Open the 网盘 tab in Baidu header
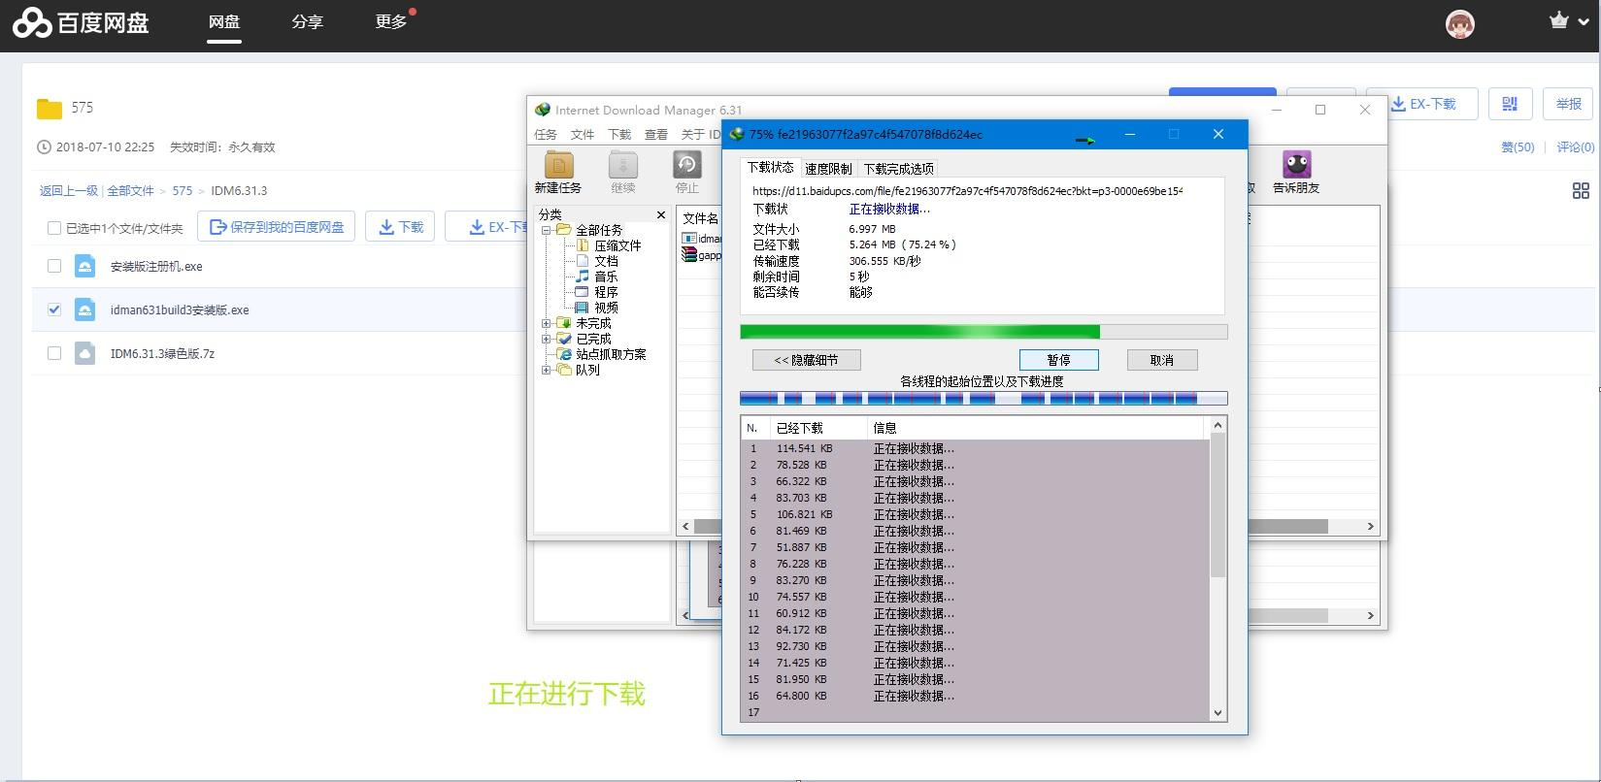The image size is (1601, 782). (x=224, y=21)
